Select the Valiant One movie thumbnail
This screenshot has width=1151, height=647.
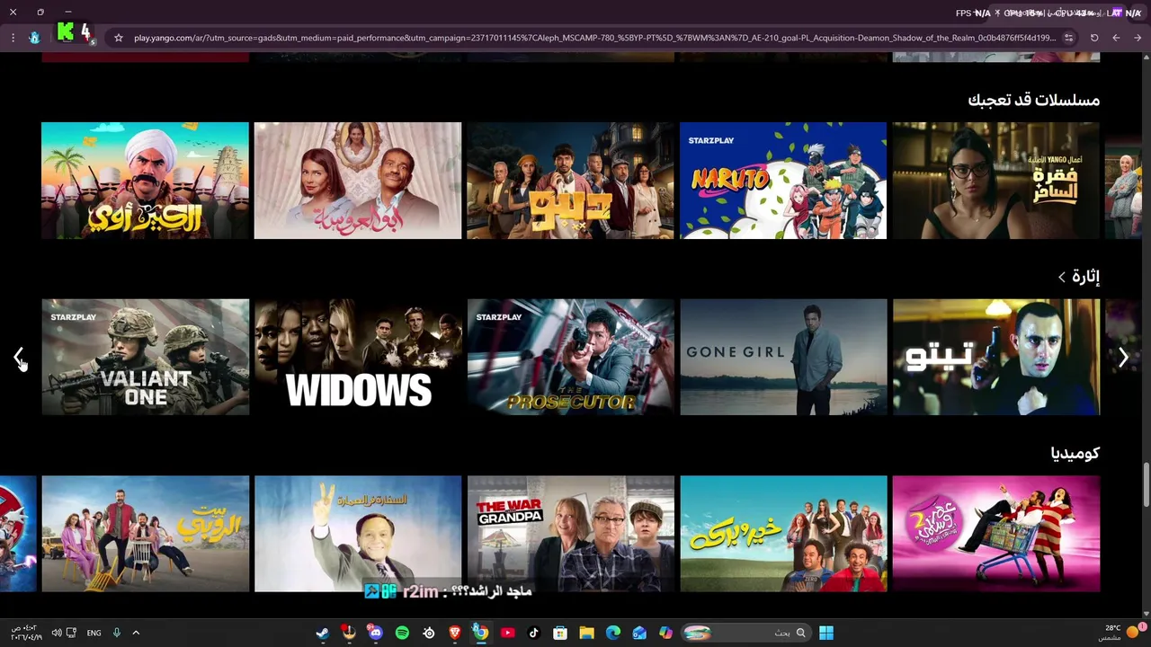click(x=145, y=357)
